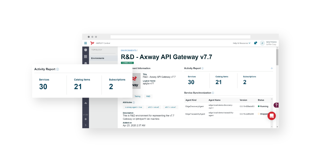Click Catalog Items 21 in the enlarged callout card
311x162 pixels.
coord(78,87)
